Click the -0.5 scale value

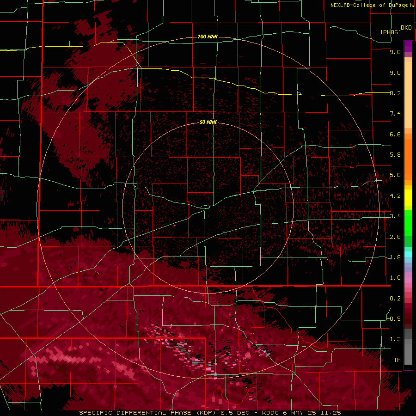[x=394, y=318]
